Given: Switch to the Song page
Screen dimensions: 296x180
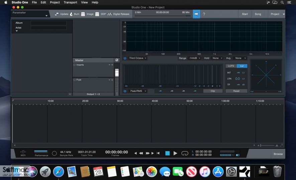Looking at the screenshot, I should point(258,14).
